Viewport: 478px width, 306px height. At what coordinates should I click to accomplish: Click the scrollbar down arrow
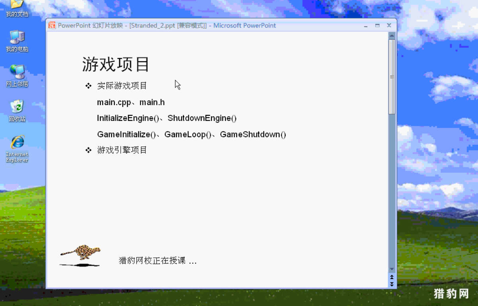tap(392, 269)
